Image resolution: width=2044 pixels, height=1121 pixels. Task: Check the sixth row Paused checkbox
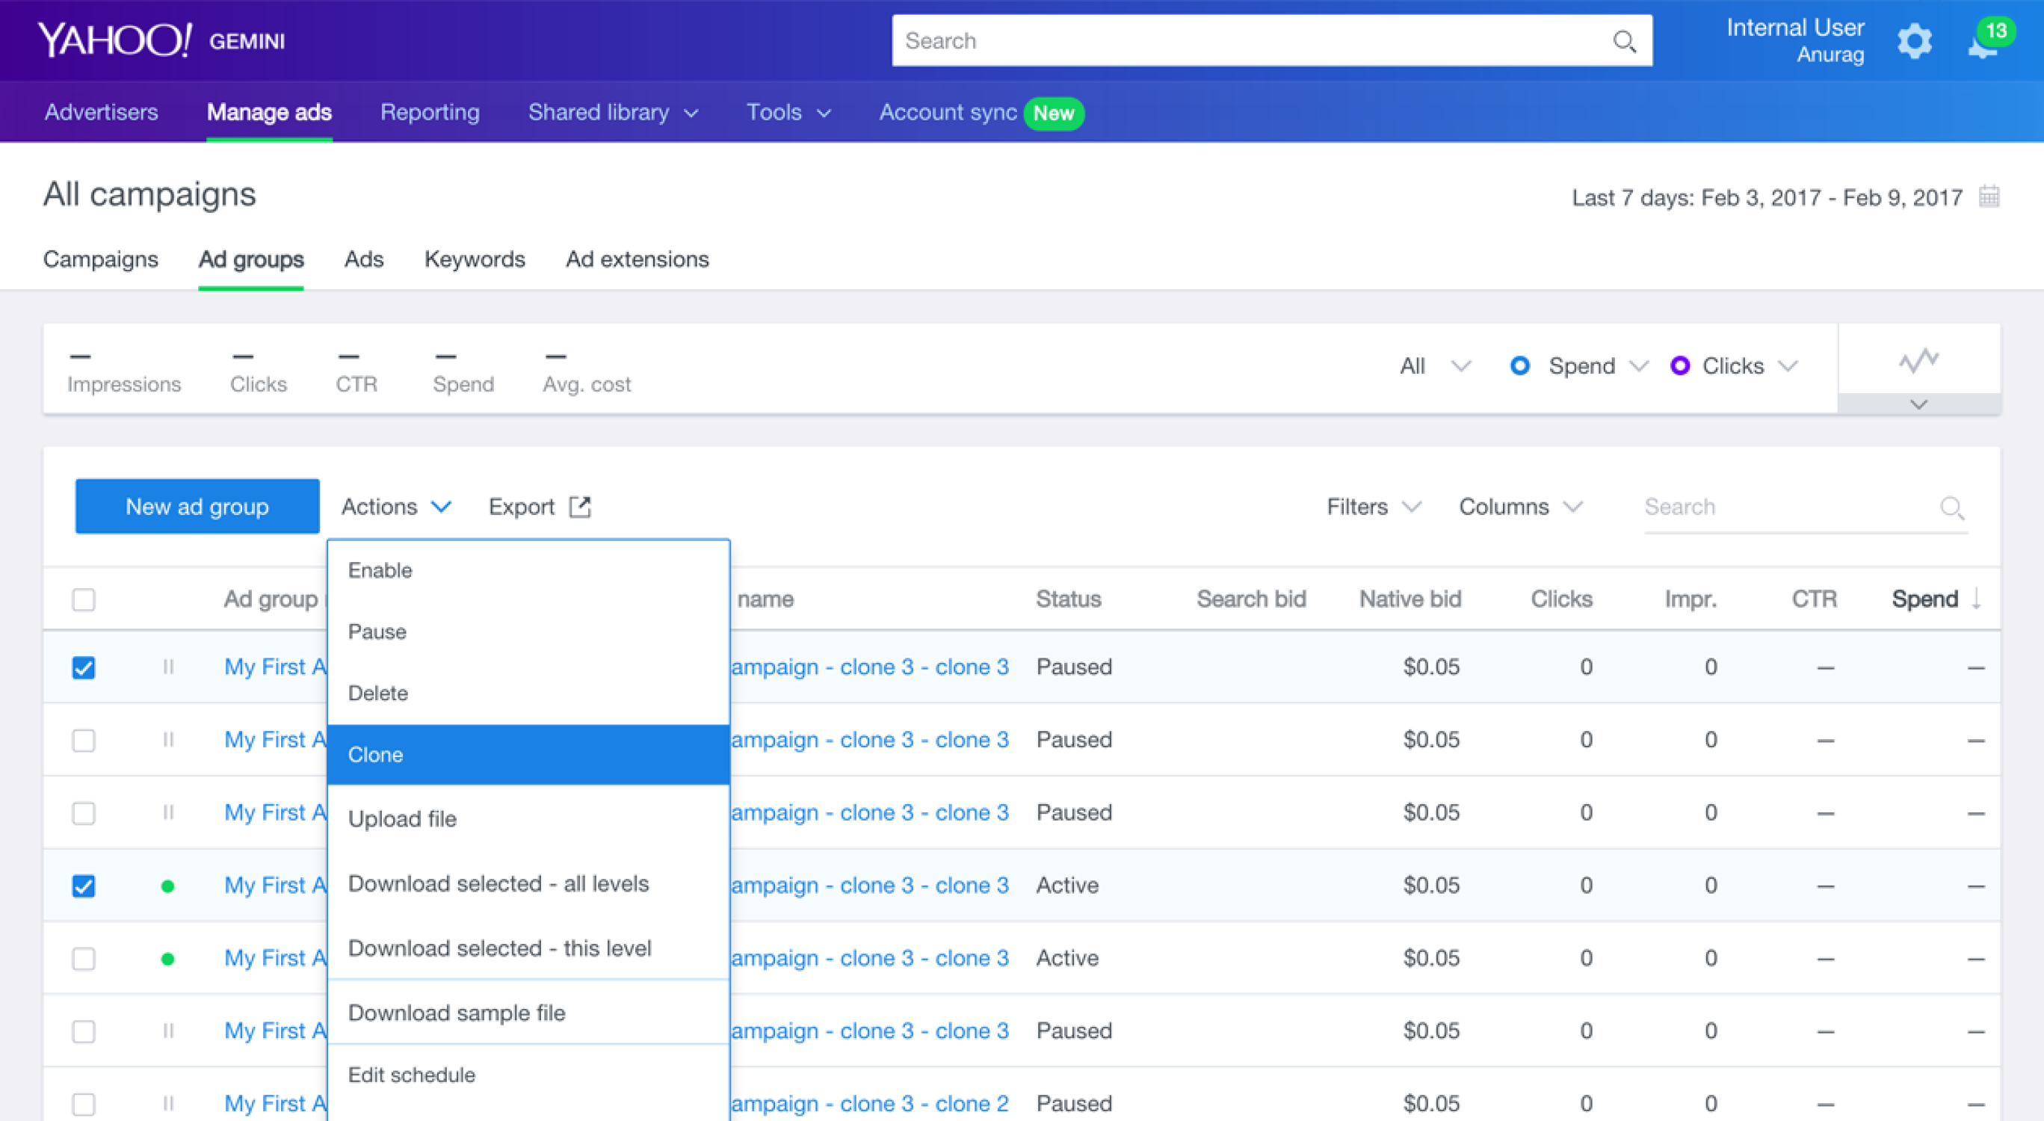click(83, 1031)
